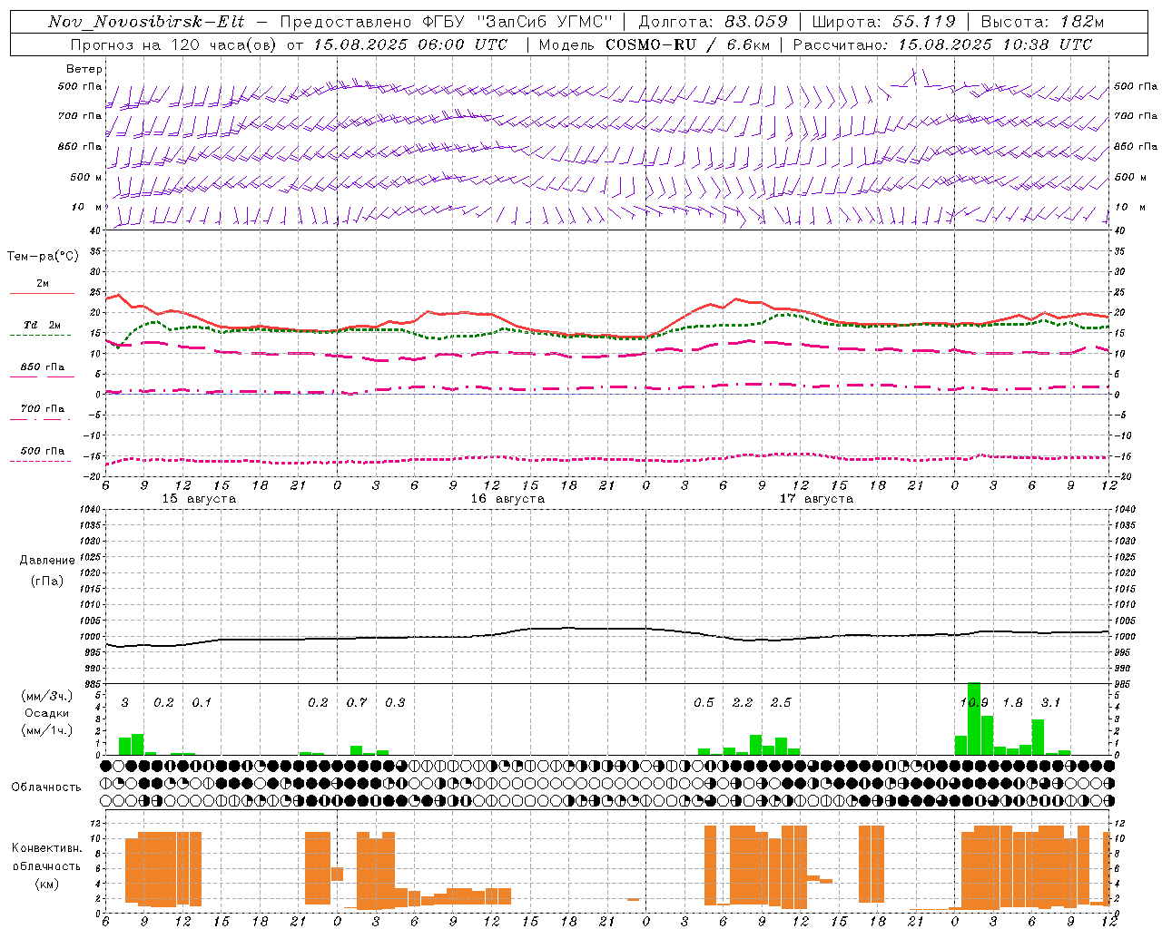Select the longitude value 83.059
Image resolution: width=1162 pixels, height=929 pixels.
click(x=756, y=22)
